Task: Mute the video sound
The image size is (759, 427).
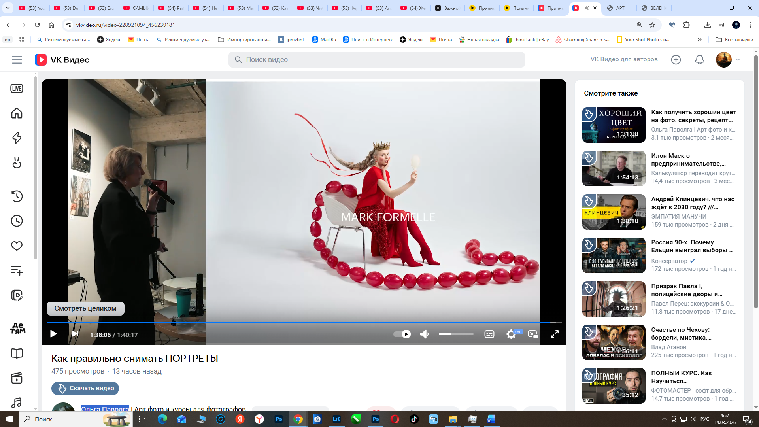Action: [x=424, y=334]
